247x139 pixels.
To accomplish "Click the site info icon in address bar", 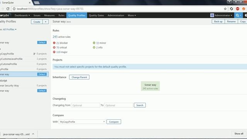I will (14, 9).
